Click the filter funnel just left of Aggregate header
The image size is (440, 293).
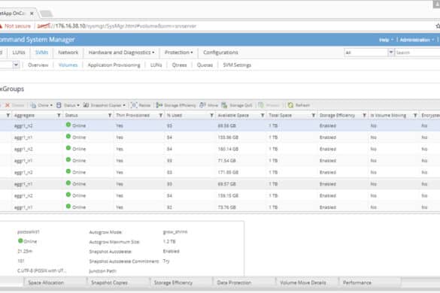point(8,115)
